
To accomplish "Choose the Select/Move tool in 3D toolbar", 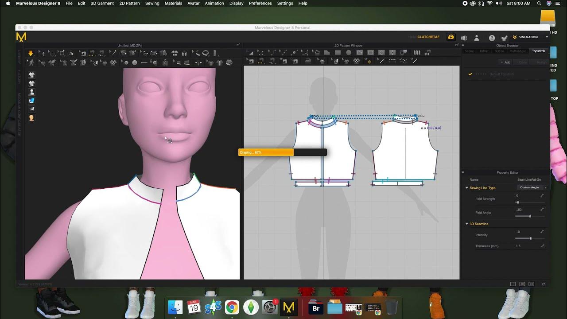I will pos(43,54).
